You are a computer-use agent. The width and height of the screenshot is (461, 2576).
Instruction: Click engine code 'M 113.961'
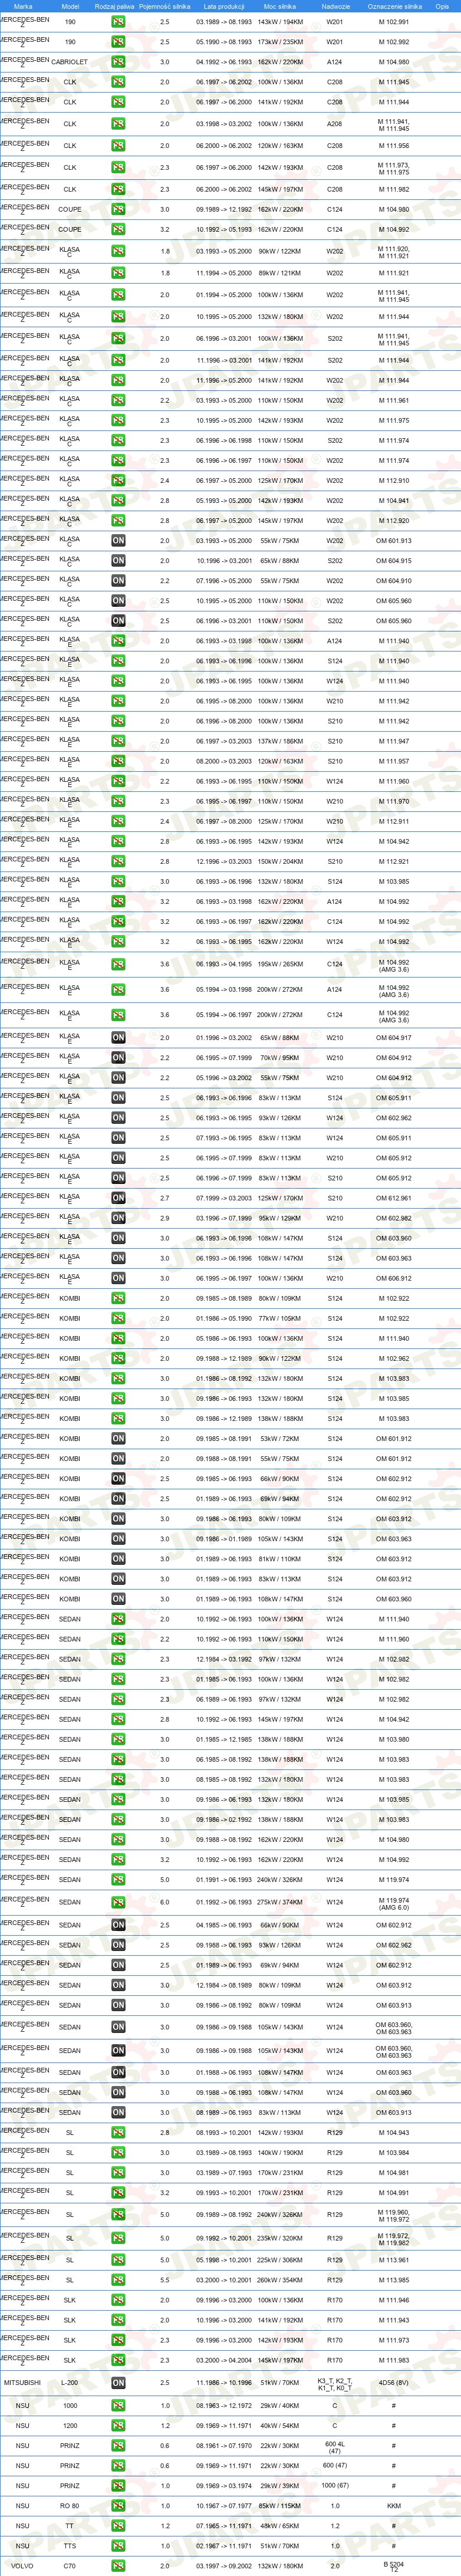point(394,2260)
